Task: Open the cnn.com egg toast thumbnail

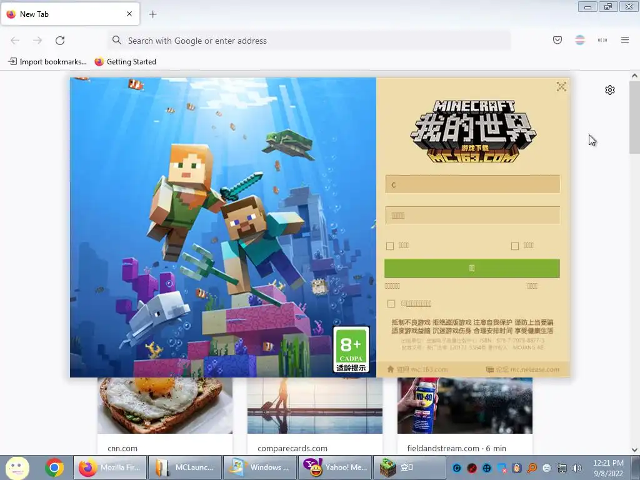Action: (x=165, y=405)
